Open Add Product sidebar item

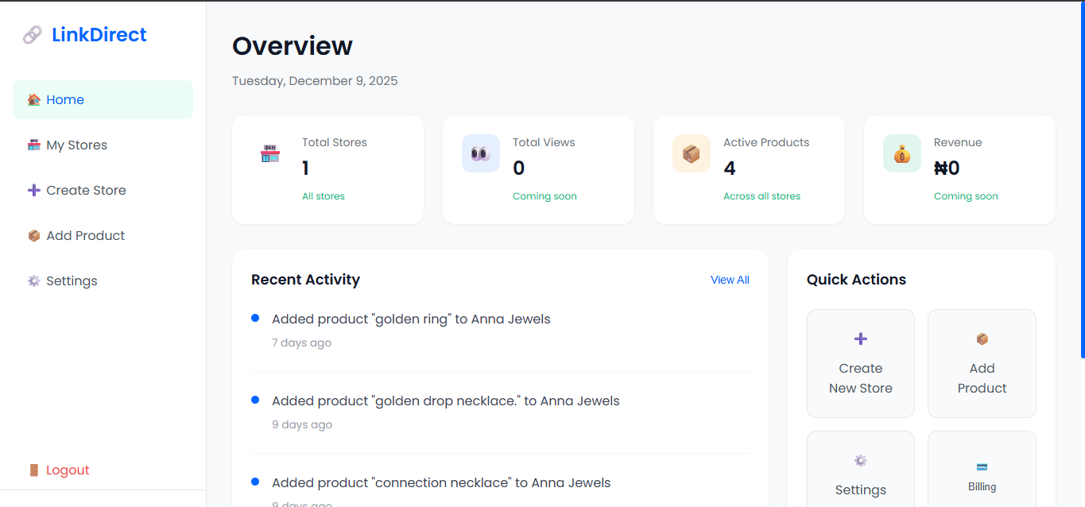coord(85,236)
